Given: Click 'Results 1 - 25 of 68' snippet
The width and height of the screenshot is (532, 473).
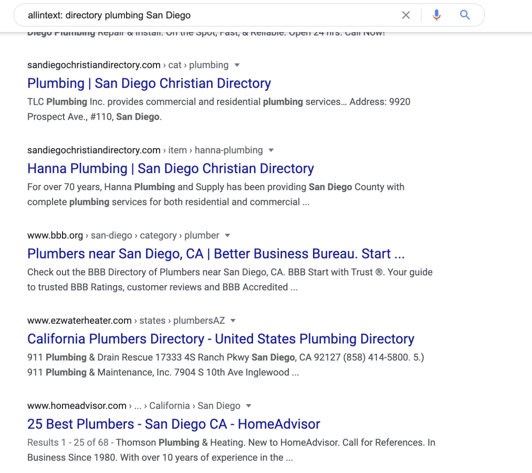Looking at the screenshot, I should (x=231, y=450).
